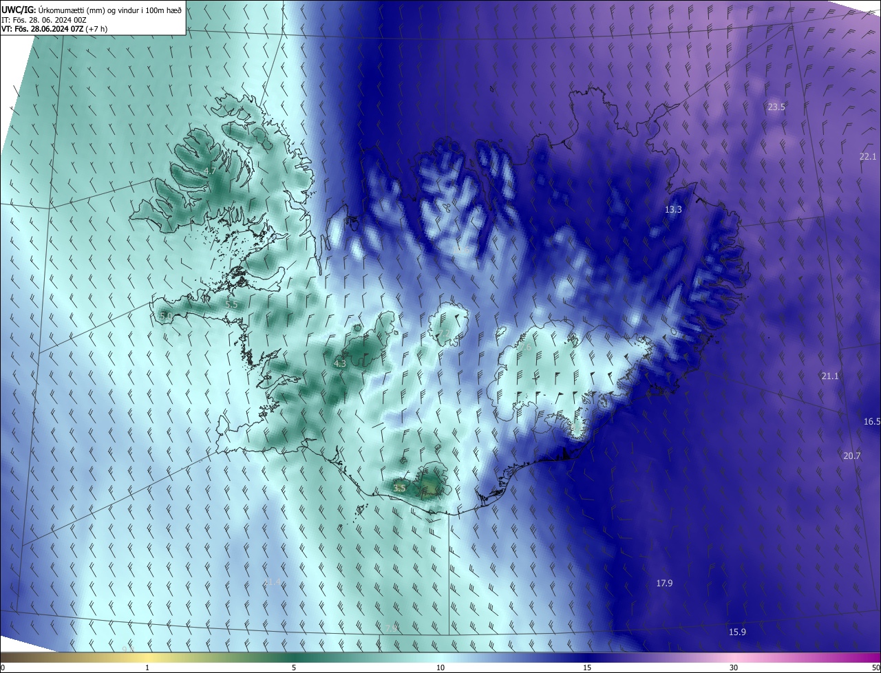Click the 0 tick label on the color scale
Viewport: 881px width, 673px height.
coord(3,667)
